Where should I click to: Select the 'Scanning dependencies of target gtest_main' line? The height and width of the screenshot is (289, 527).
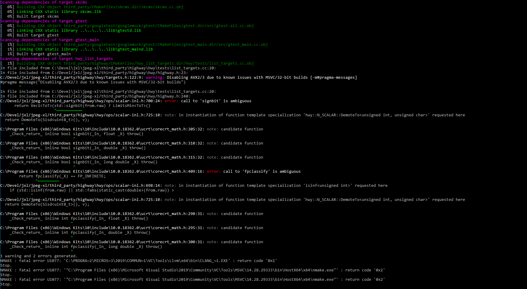point(50,40)
